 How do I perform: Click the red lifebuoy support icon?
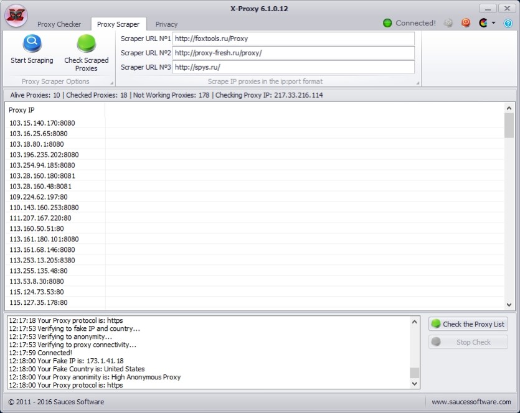(466, 22)
